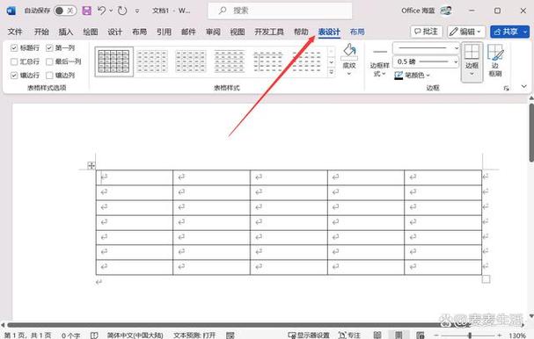The height and width of the screenshot is (339, 534).
Task: Open the line style dropdown box
Action: tap(427, 48)
